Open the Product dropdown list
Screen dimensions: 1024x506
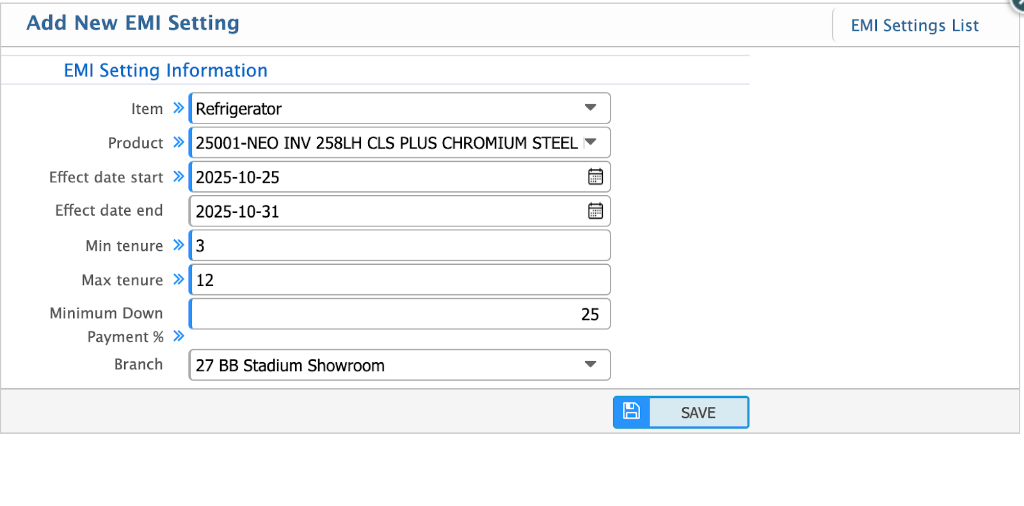point(590,142)
